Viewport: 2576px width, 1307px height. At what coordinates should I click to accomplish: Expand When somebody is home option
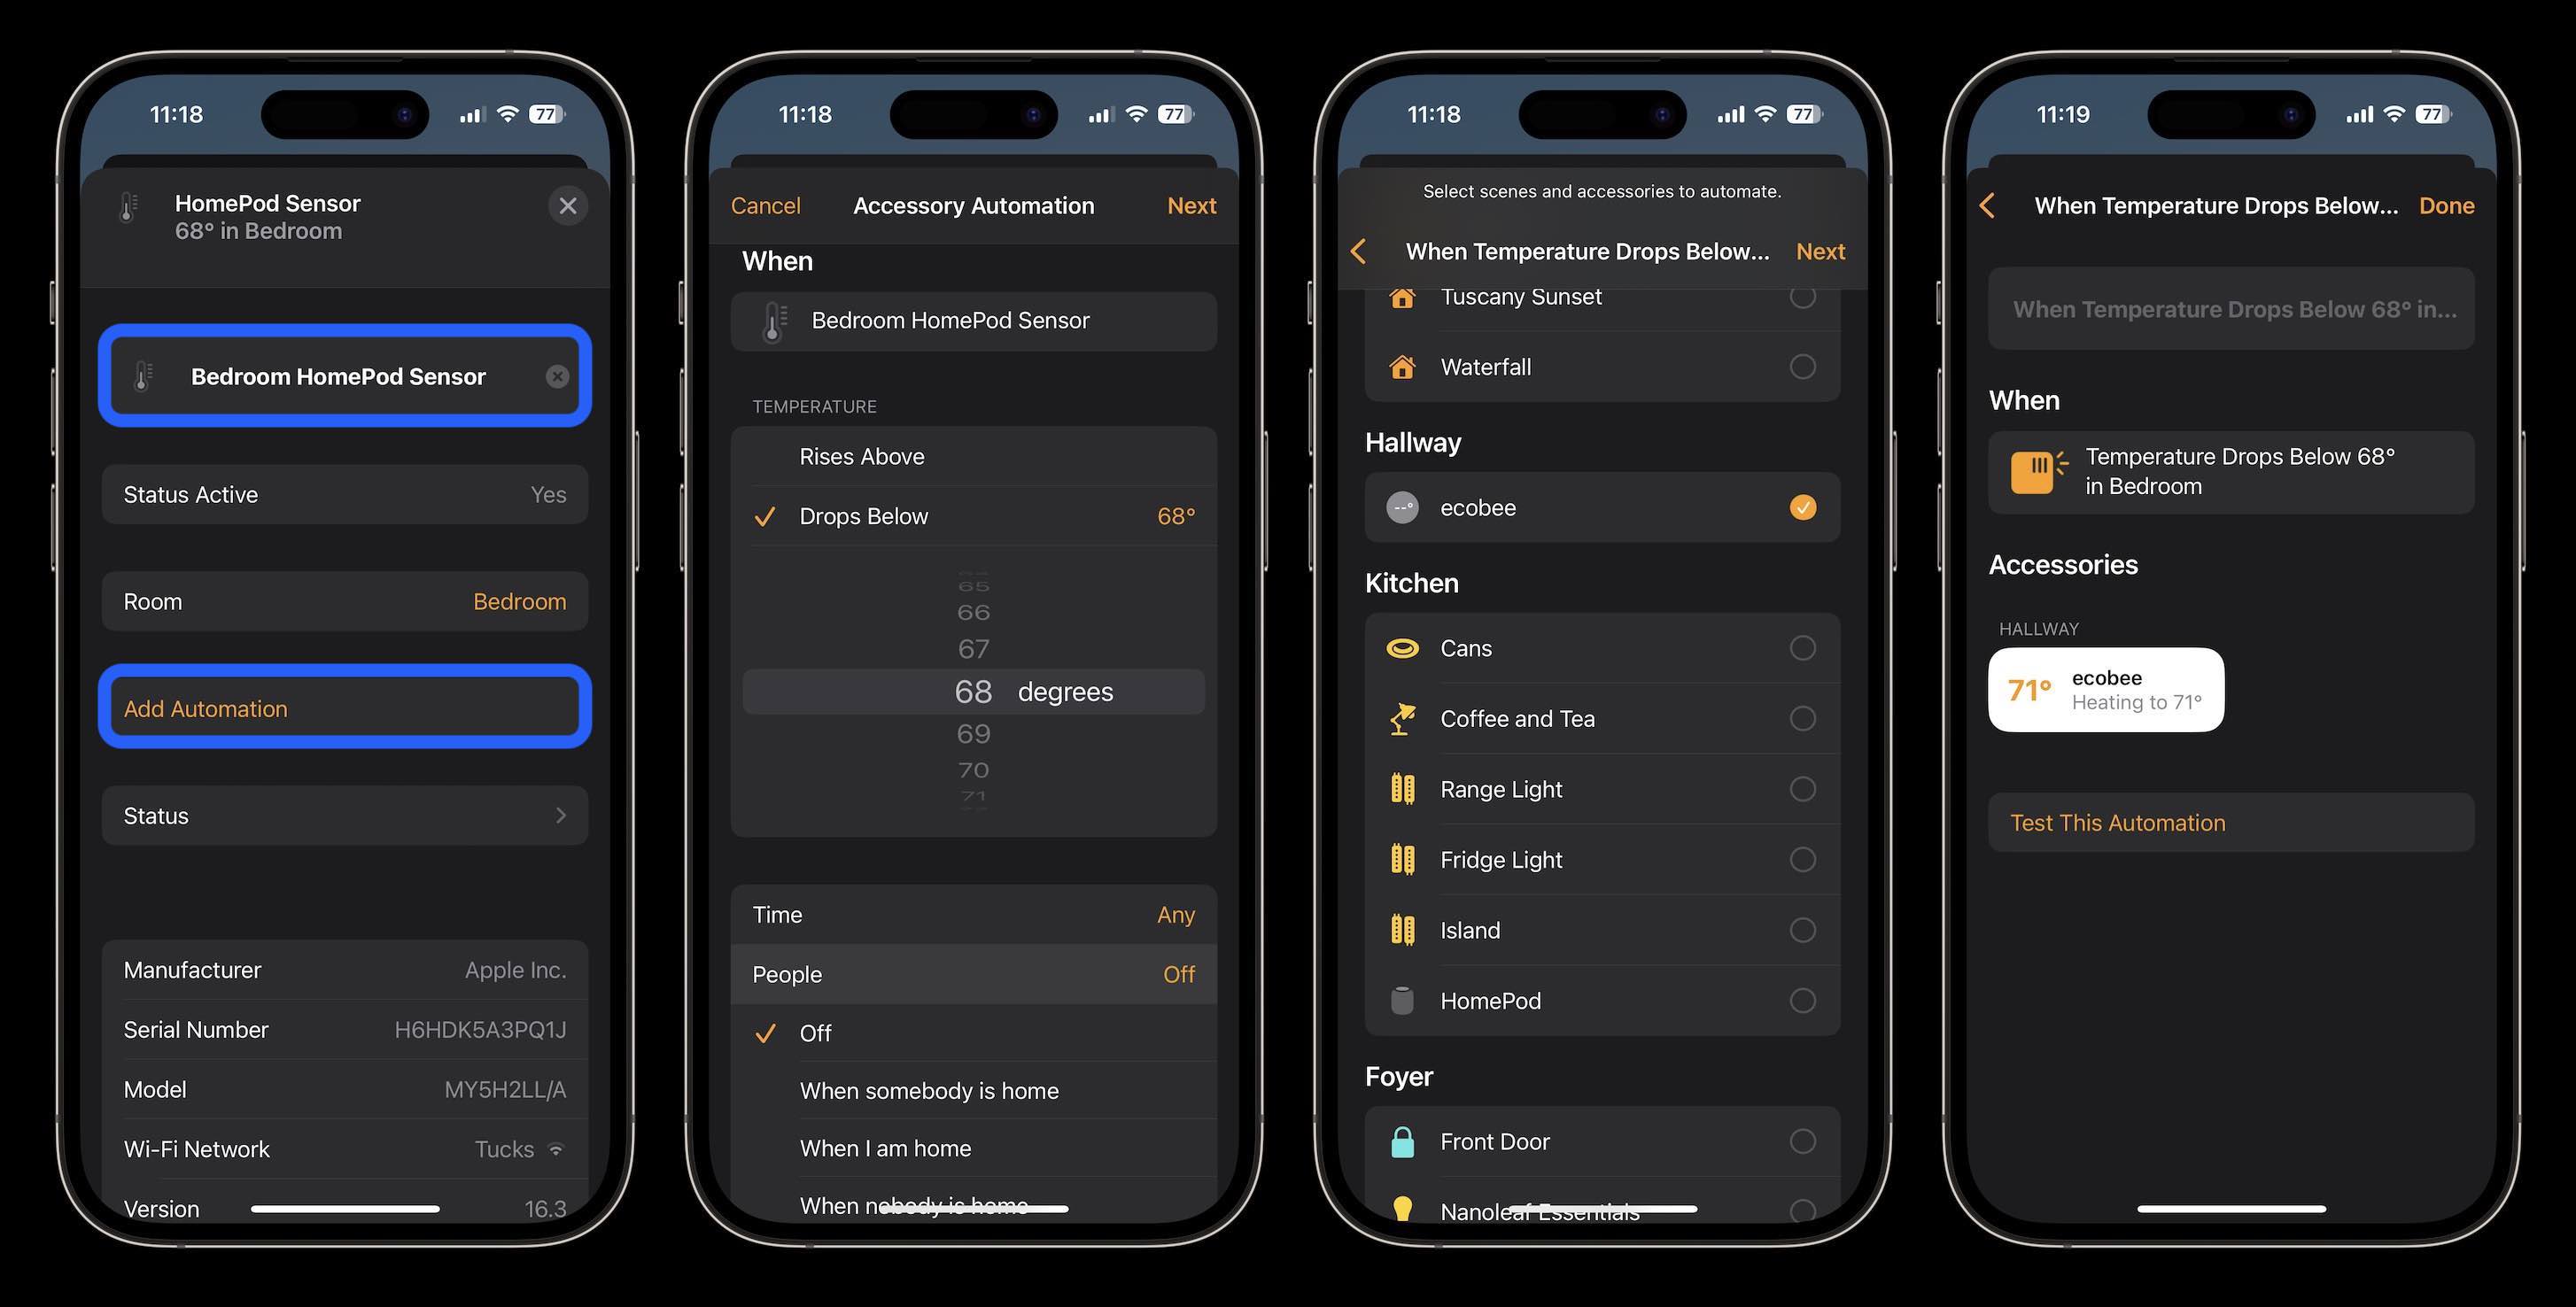click(x=928, y=1090)
